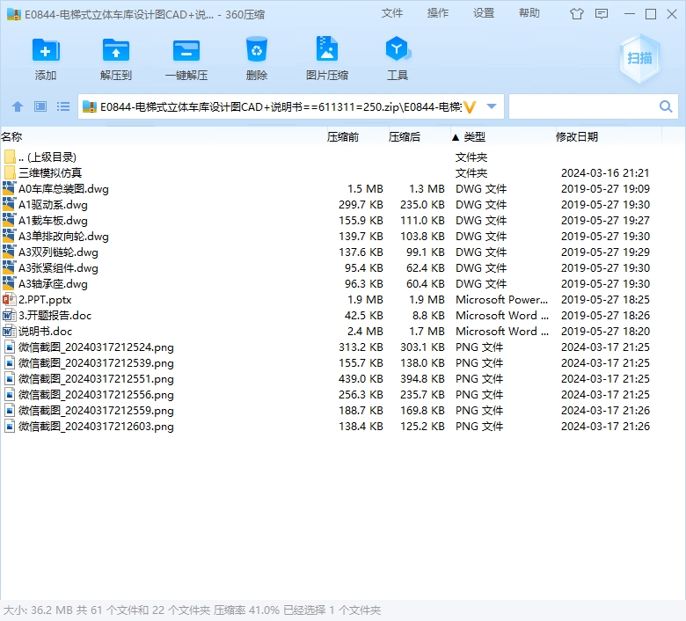Click the 删除 delete icon

pyautogui.click(x=257, y=49)
